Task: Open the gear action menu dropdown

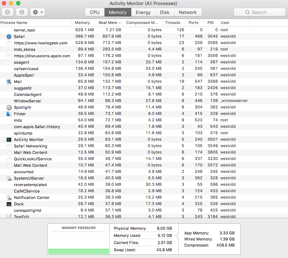Action: [38, 12]
